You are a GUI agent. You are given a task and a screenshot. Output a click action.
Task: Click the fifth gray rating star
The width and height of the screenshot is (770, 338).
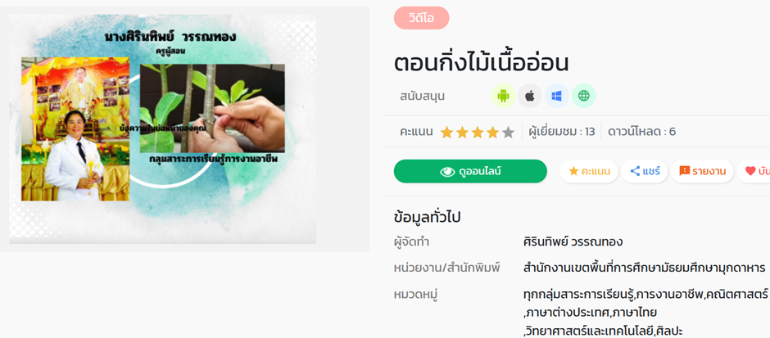pyautogui.click(x=508, y=132)
